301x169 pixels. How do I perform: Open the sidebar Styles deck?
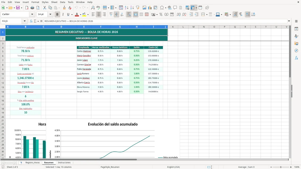click(x=296, y=36)
